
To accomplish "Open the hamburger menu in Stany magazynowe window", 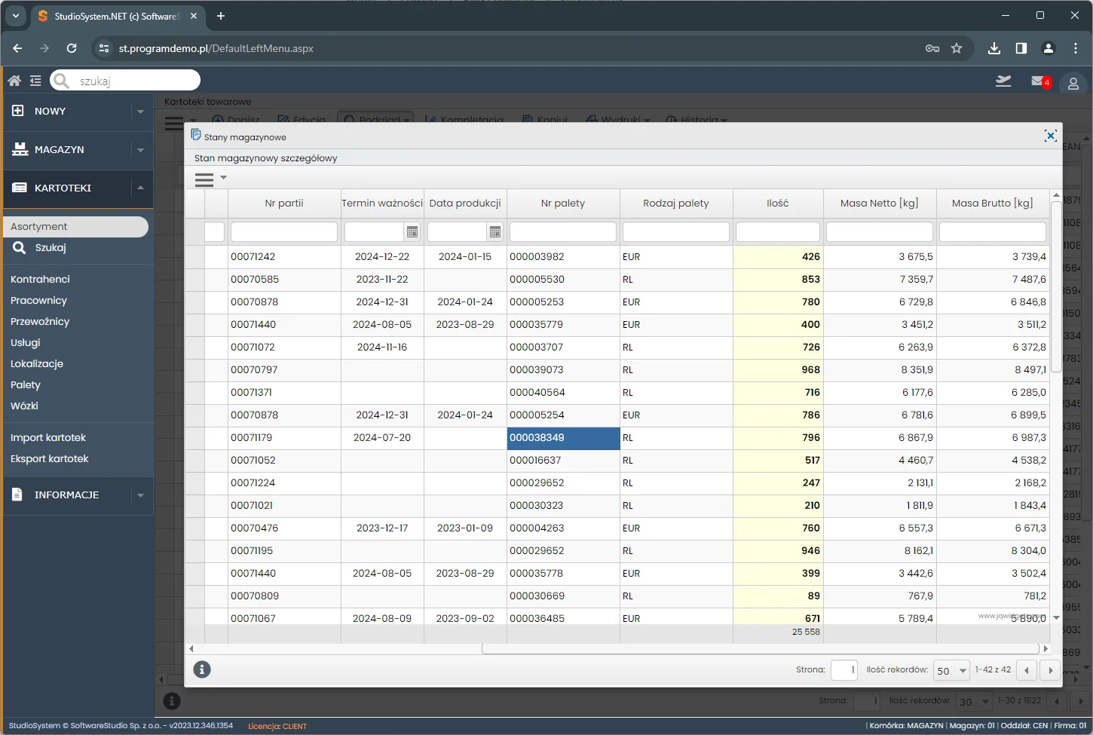I will tap(203, 179).
